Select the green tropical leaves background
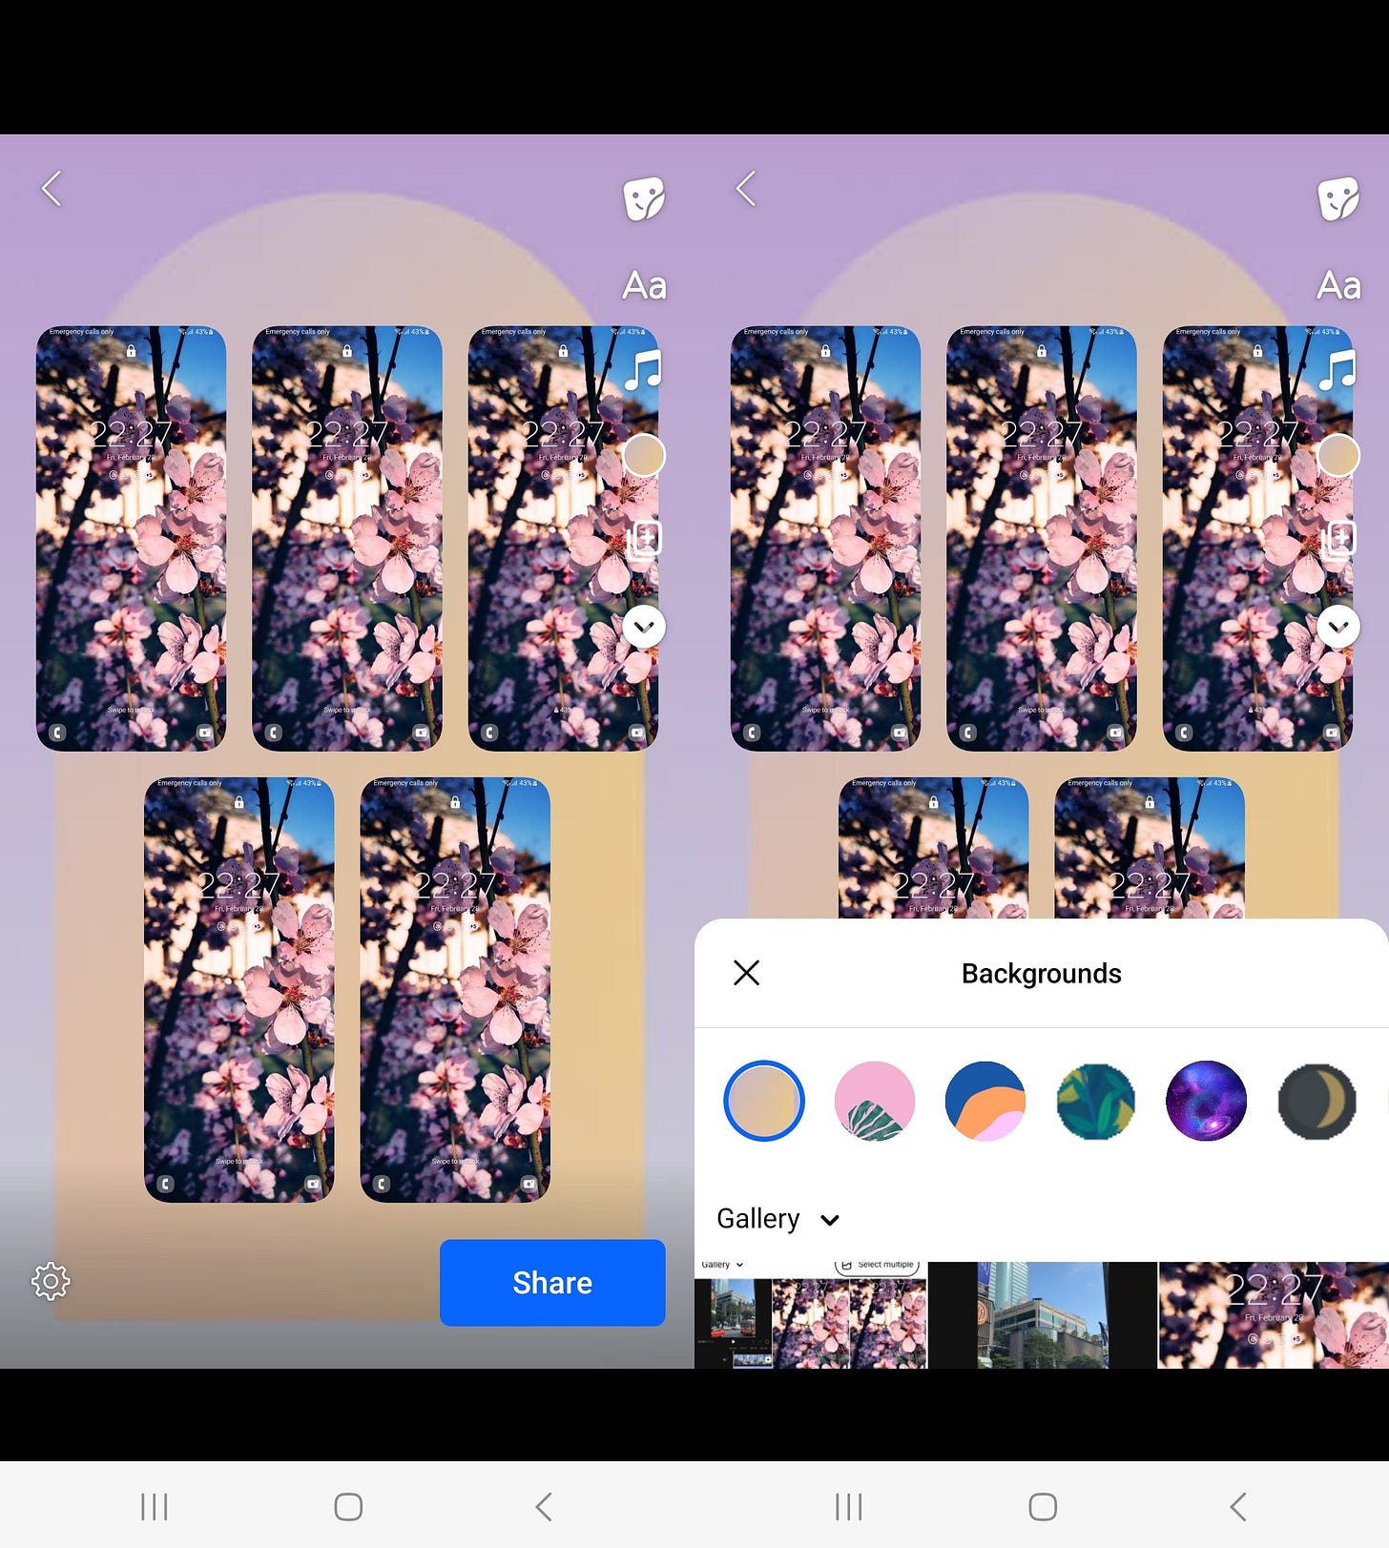The image size is (1389, 1548). [x=1096, y=1101]
